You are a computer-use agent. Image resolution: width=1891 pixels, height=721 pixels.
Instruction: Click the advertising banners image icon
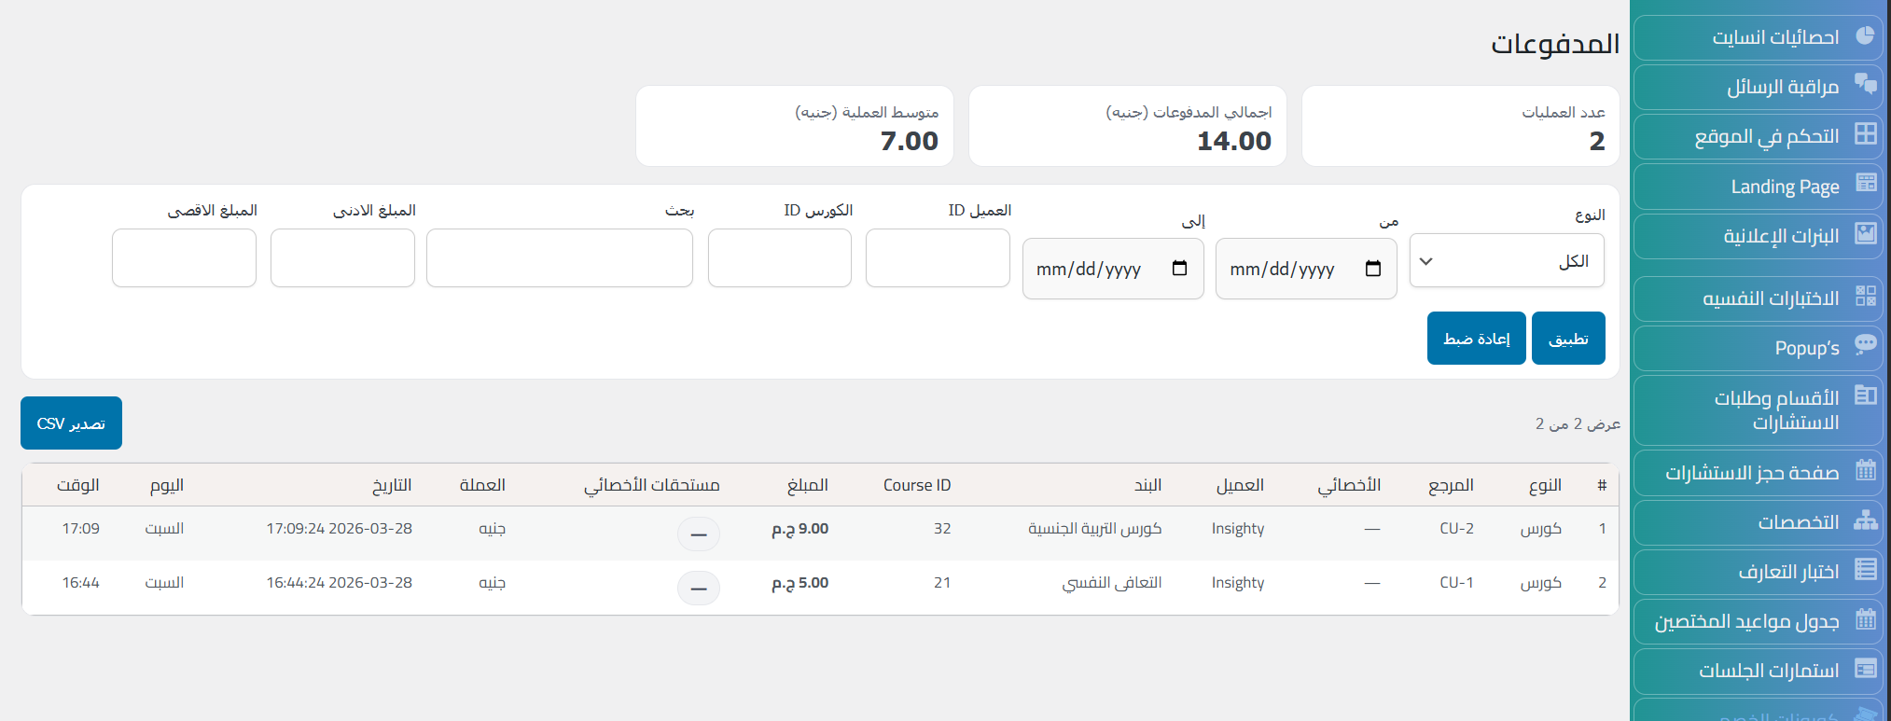1865,233
